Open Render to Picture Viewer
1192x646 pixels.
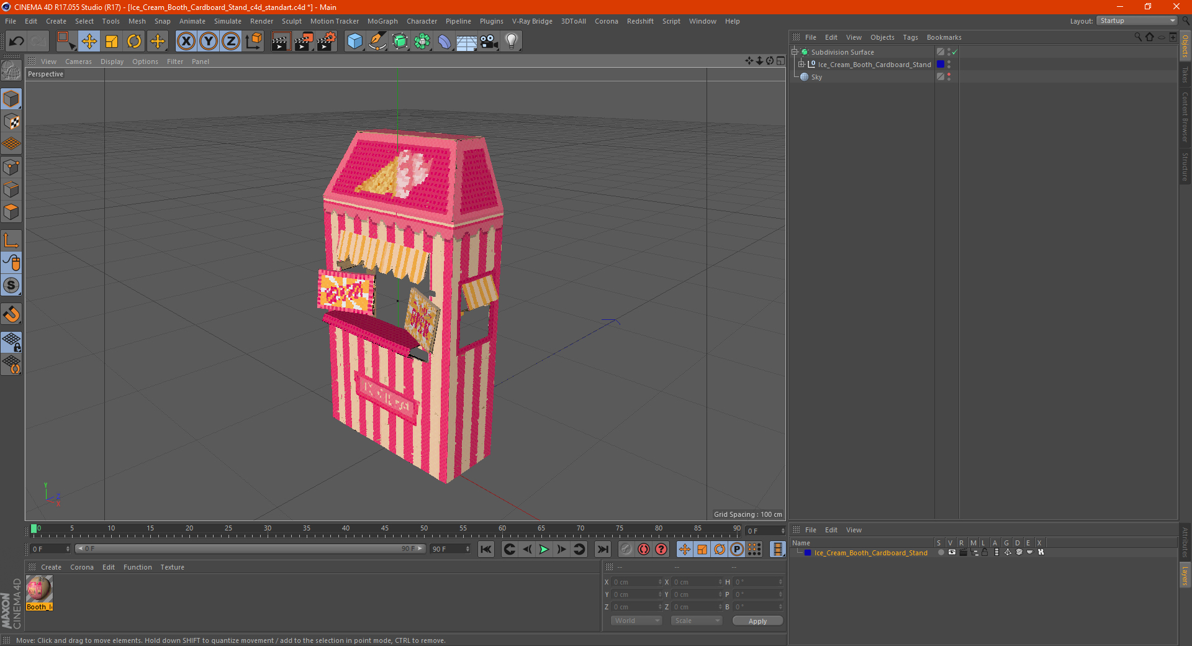(304, 42)
